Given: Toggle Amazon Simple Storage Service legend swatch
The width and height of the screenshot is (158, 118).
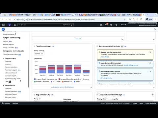Looking at the screenshot, I should click(35, 79).
